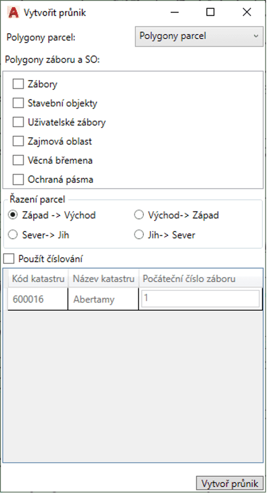The height and width of the screenshot is (493, 267).
Task: Check the Věcná břemena box
Action: 18,161
